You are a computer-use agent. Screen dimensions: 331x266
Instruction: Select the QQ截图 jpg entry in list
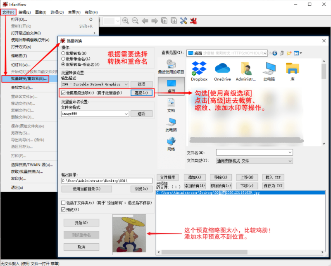[241, 192]
